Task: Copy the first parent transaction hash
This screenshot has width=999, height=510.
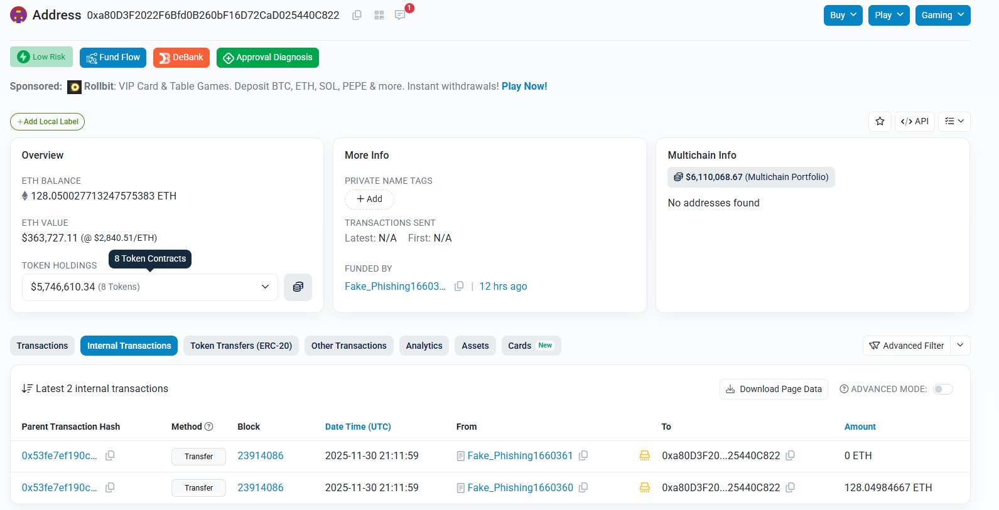Action: [x=110, y=455]
